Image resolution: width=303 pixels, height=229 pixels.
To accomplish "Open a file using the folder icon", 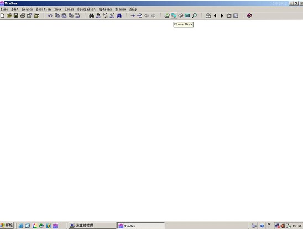I will click(x=9, y=15).
